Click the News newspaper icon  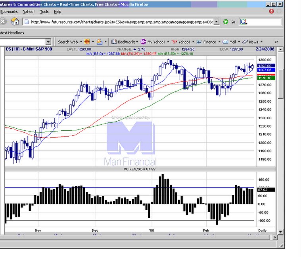pyautogui.click(x=245, y=42)
